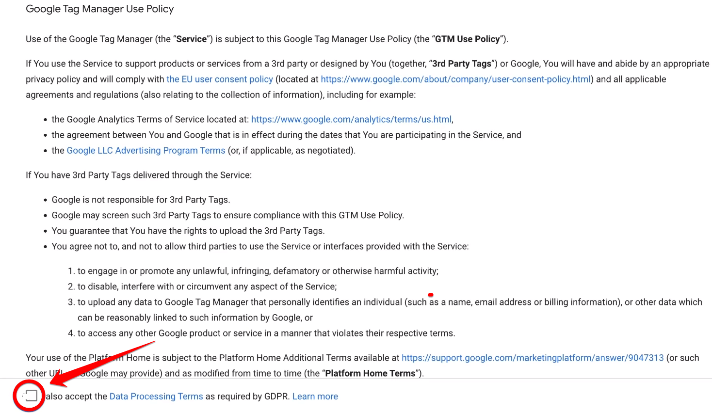
Task: Click the 'Google is not responsible' bullet
Action: pos(141,200)
